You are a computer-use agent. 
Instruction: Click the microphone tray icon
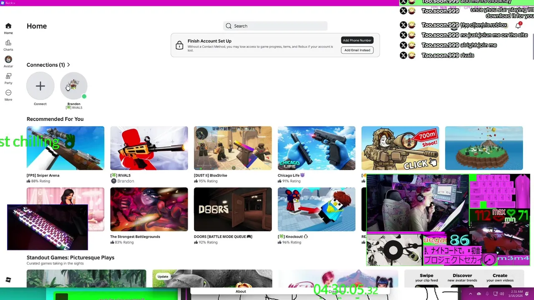click(x=487, y=294)
